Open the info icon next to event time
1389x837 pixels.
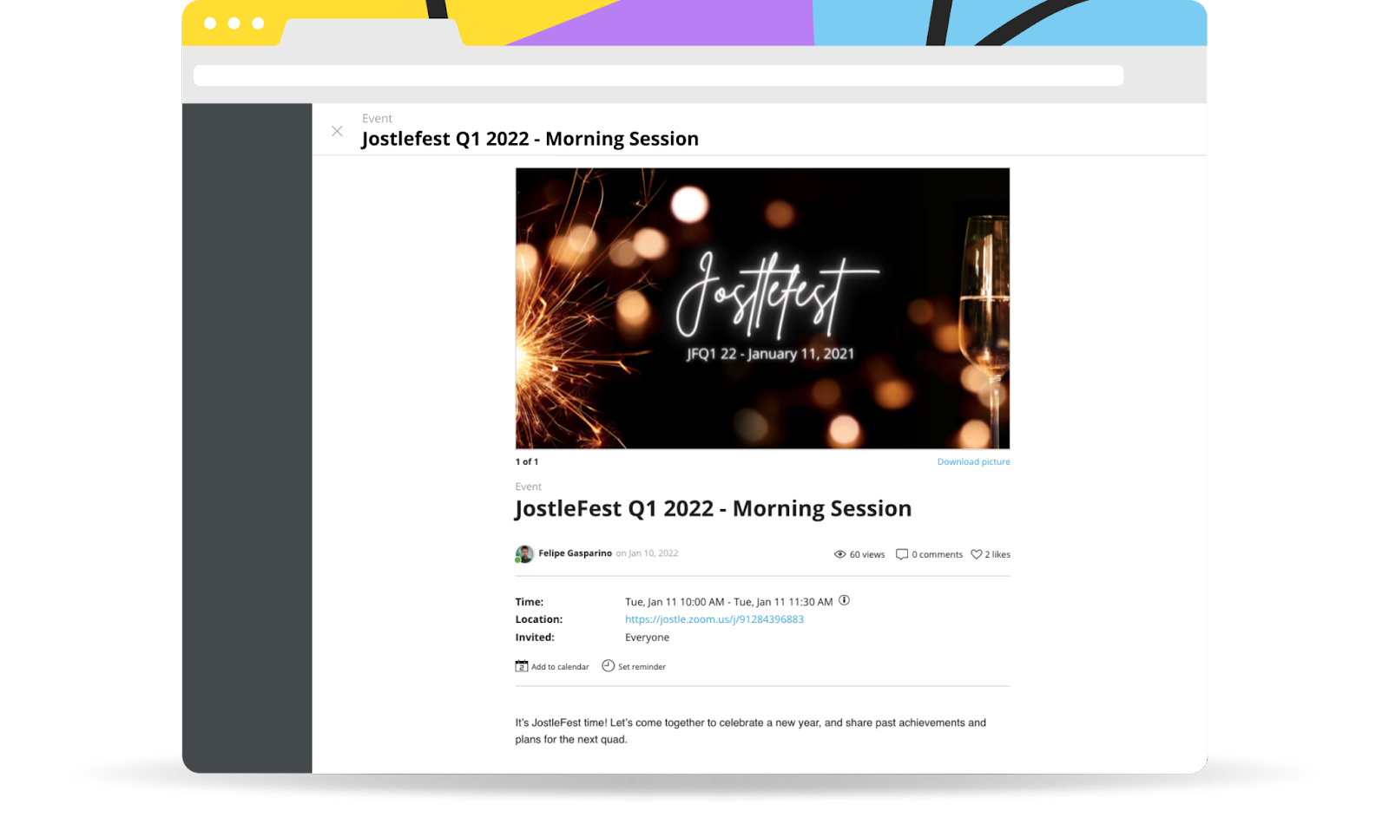[844, 600]
